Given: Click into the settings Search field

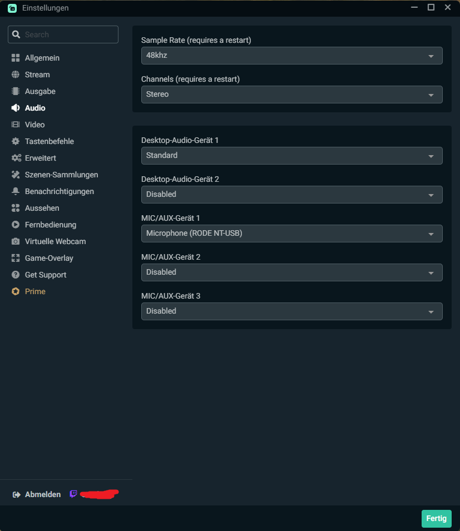Looking at the screenshot, I should click(x=63, y=34).
